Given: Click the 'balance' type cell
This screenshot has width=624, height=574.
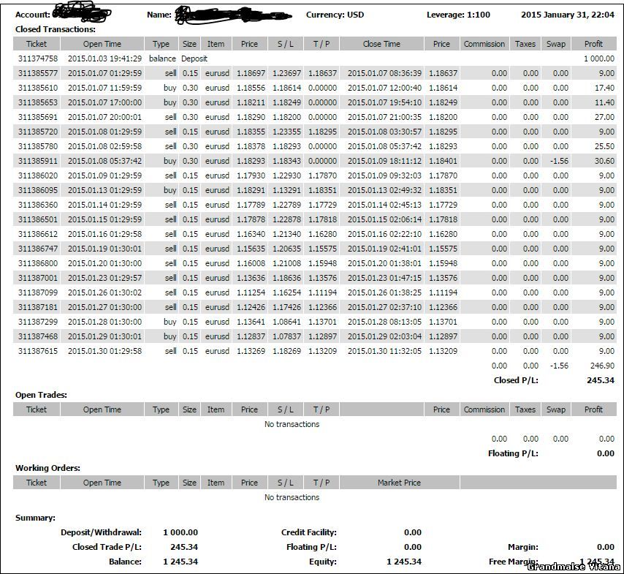Looking at the screenshot, I should coord(162,58).
